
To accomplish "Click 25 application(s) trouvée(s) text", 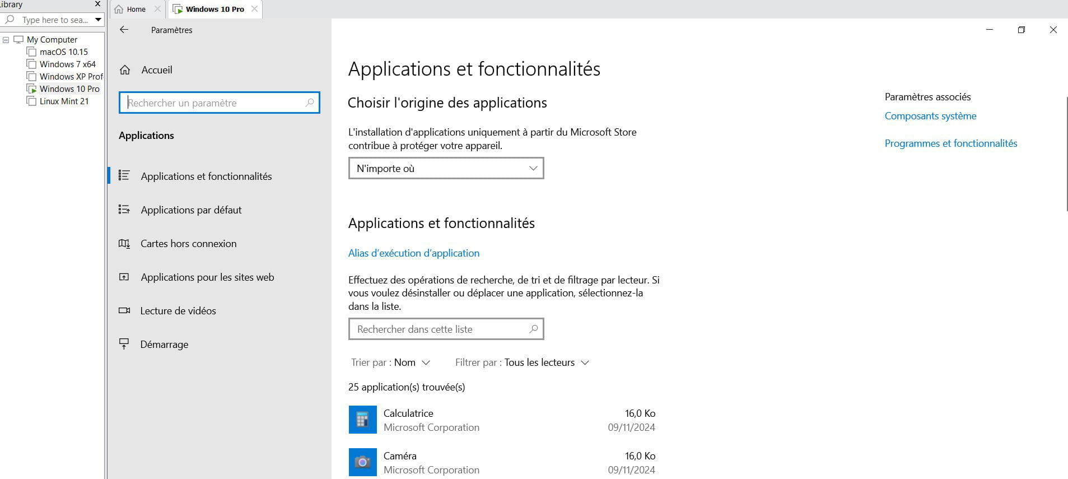I will (x=407, y=387).
